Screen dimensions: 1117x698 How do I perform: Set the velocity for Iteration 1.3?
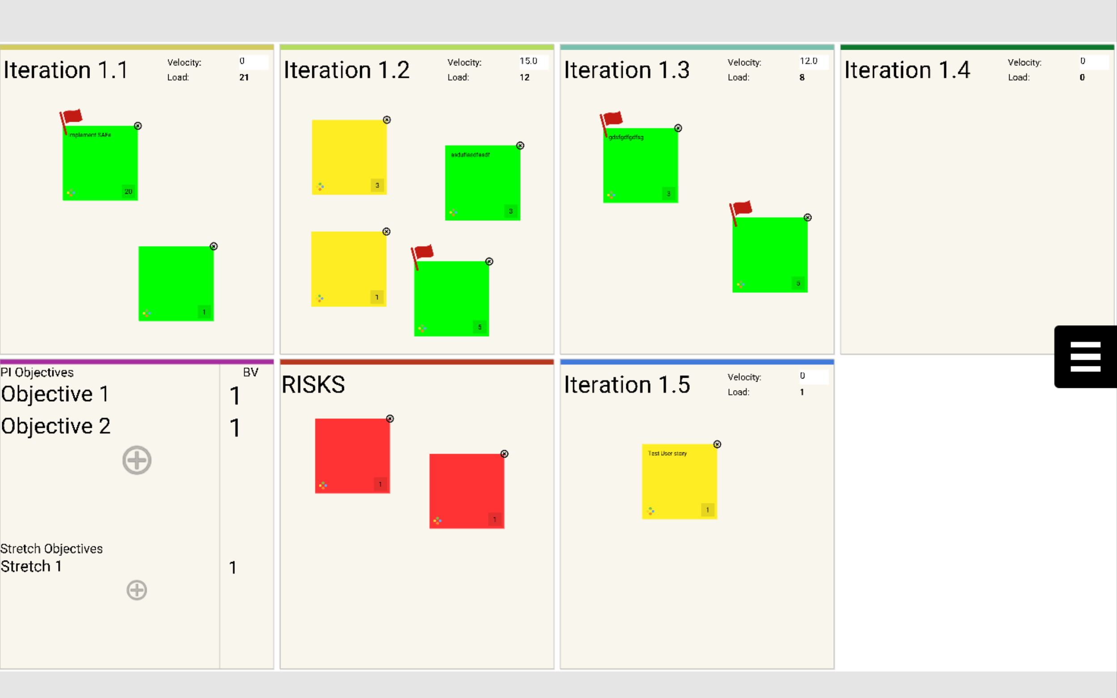pos(813,61)
